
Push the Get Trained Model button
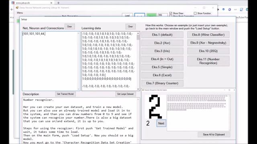65,94
